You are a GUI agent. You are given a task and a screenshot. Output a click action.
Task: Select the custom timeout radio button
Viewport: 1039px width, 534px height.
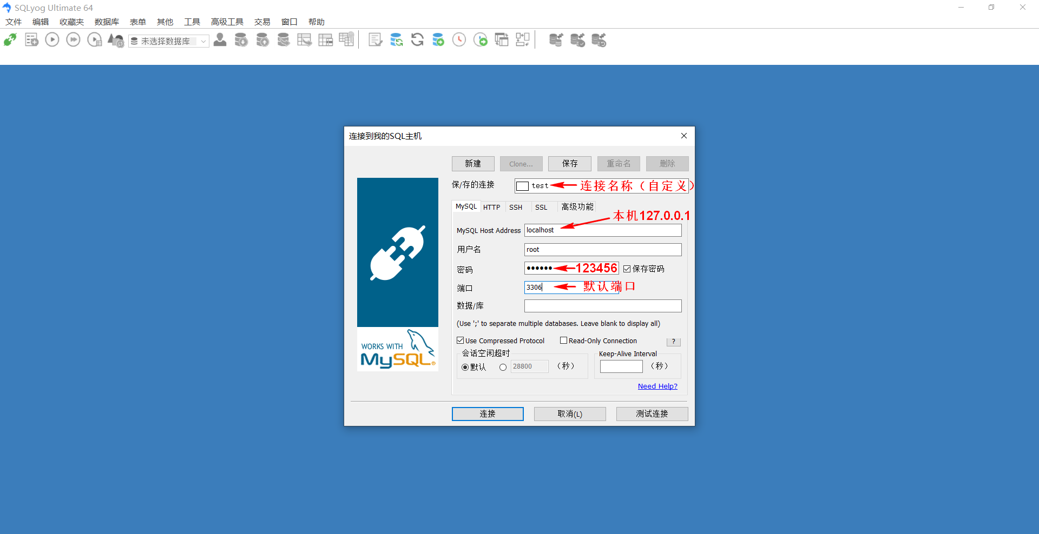pos(503,368)
